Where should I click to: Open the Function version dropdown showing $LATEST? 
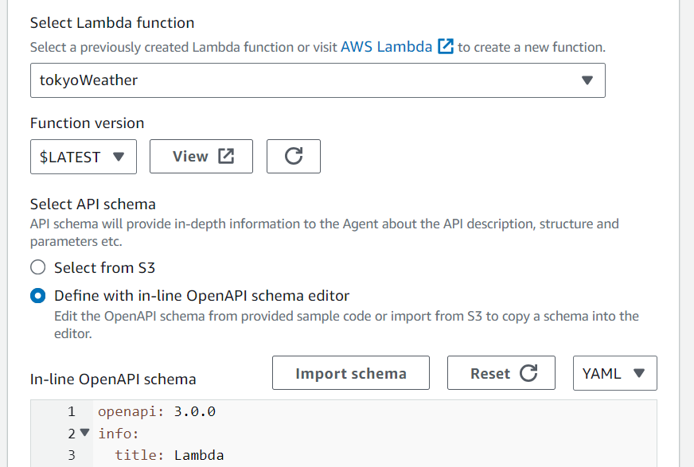click(x=83, y=156)
